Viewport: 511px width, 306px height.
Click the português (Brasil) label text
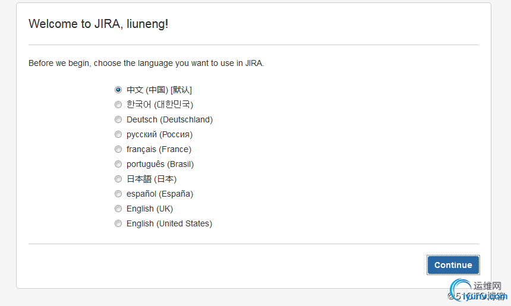click(160, 164)
